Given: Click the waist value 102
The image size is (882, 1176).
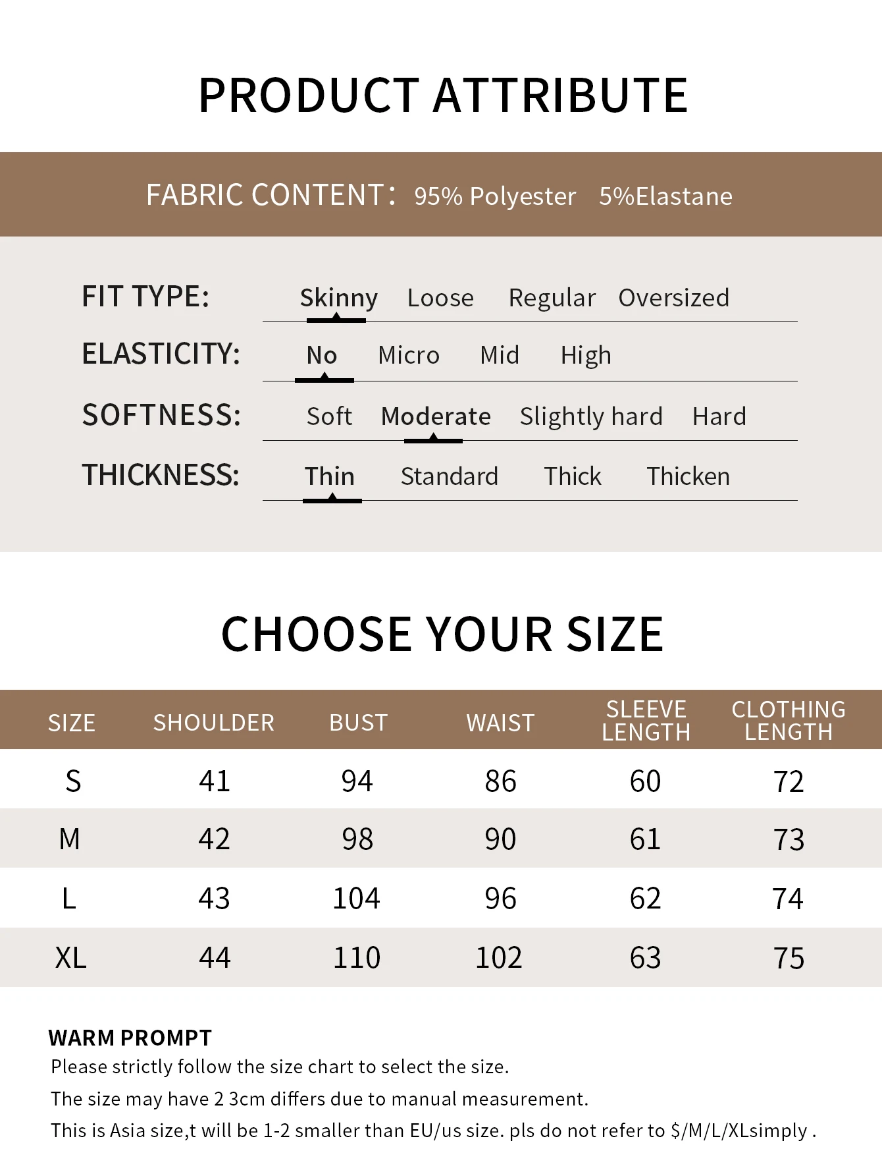Looking at the screenshot, I should [x=499, y=957].
